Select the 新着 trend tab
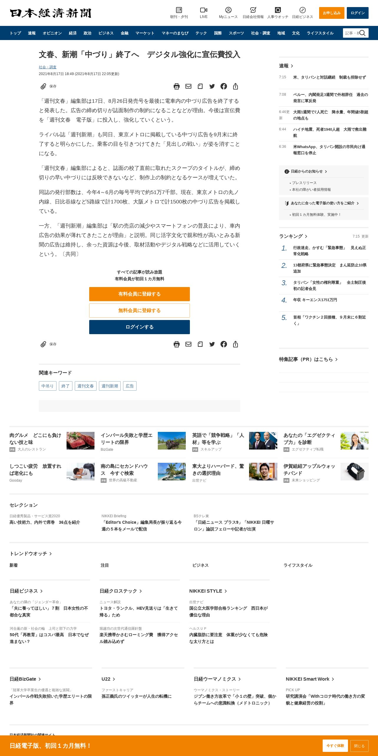The width and height of the screenshot is (378, 756). pyautogui.click(x=14, y=565)
